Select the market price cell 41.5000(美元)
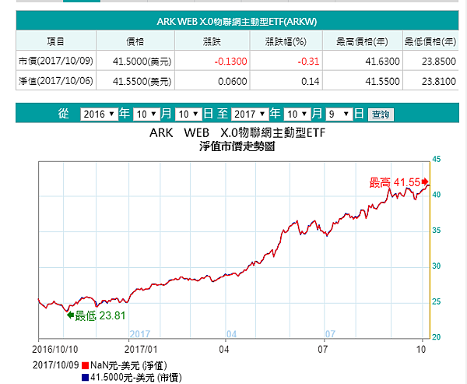This screenshot has height=384, width=467. pyautogui.click(x=135, y=61)
